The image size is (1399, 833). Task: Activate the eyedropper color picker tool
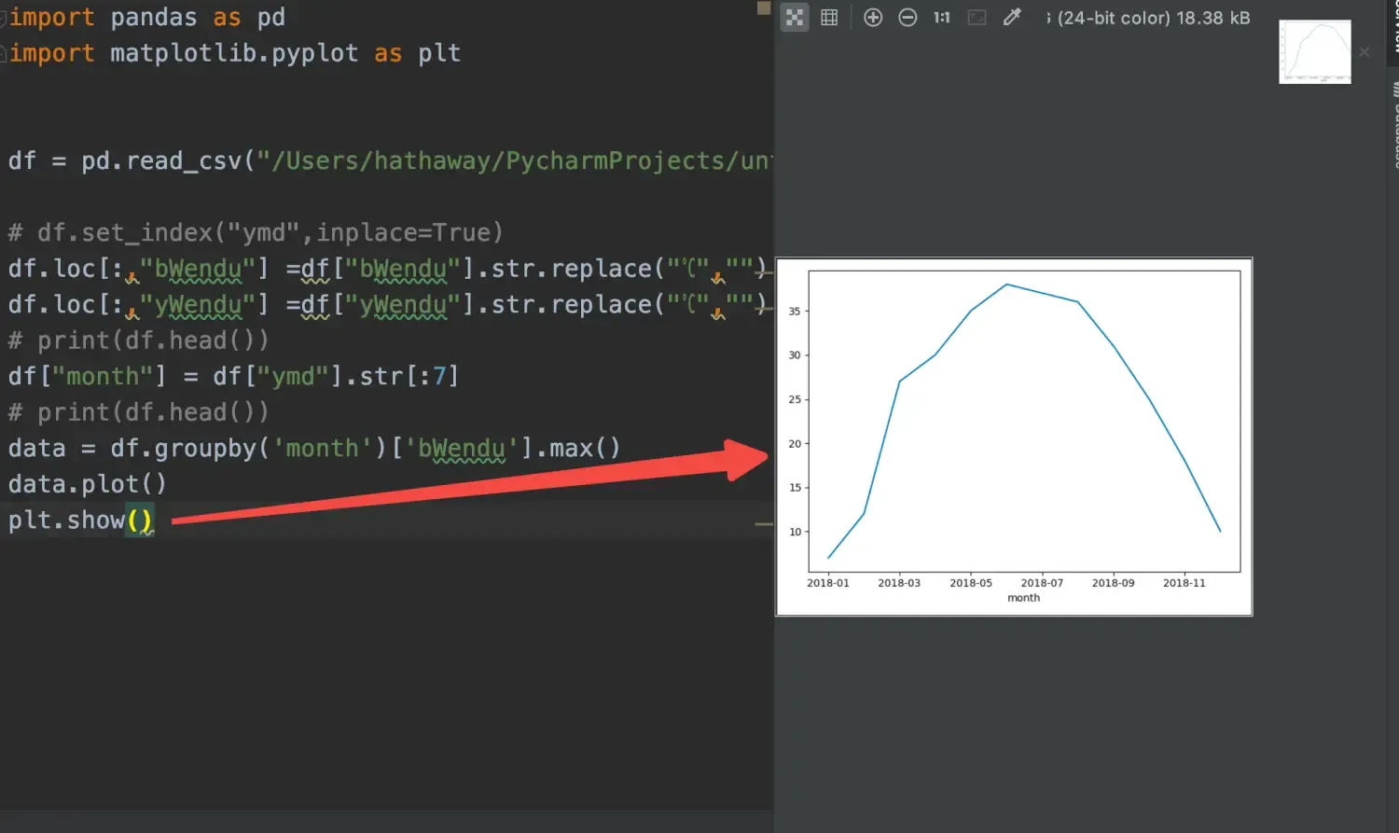(1012, 18)
